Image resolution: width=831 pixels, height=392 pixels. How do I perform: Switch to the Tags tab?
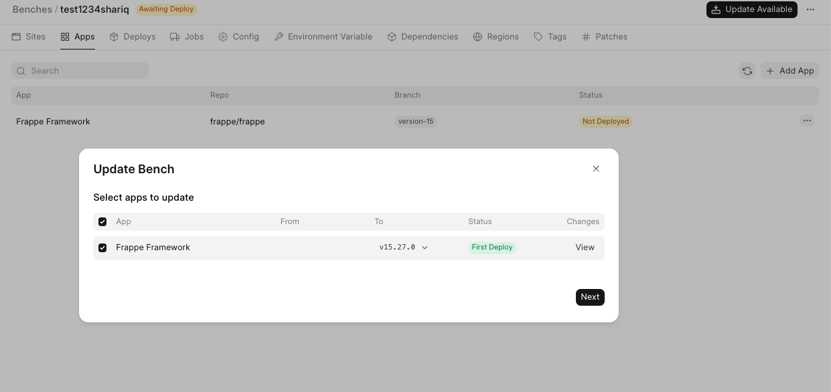pyautogui.click(x=550, y=37)
